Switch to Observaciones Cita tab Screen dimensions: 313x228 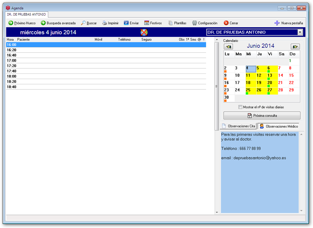239,126
